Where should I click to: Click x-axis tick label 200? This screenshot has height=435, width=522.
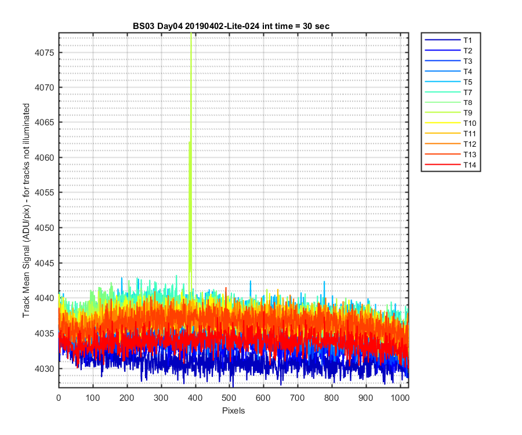click(x=127, y=398)
